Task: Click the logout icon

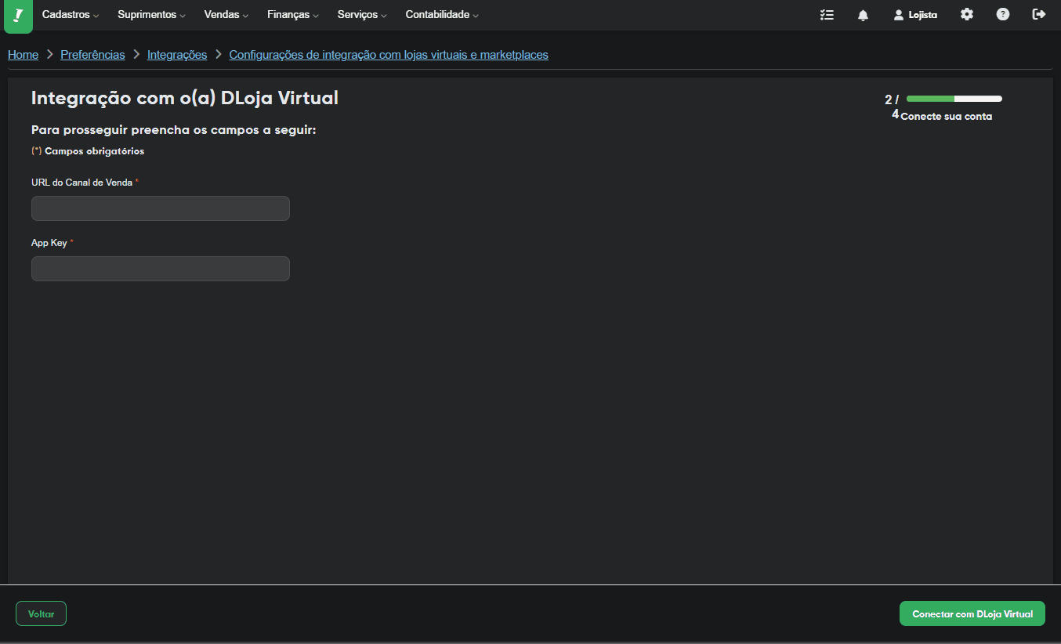Action: pos(1039,14)
